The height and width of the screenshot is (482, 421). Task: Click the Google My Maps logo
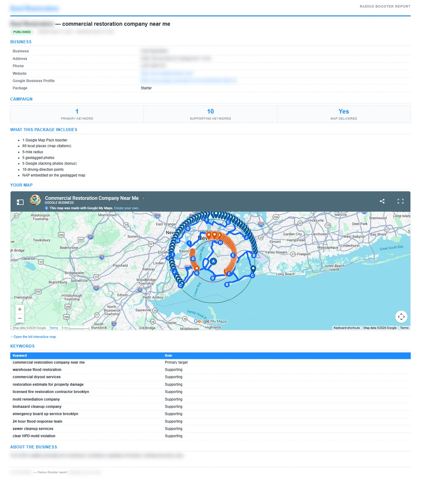[210, 321]
